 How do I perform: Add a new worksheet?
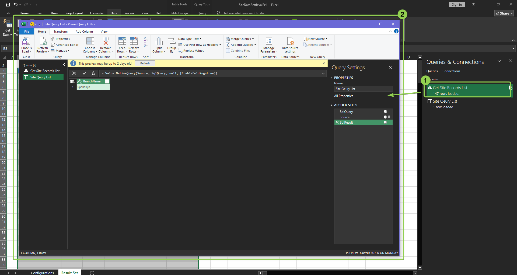[92, 273]
